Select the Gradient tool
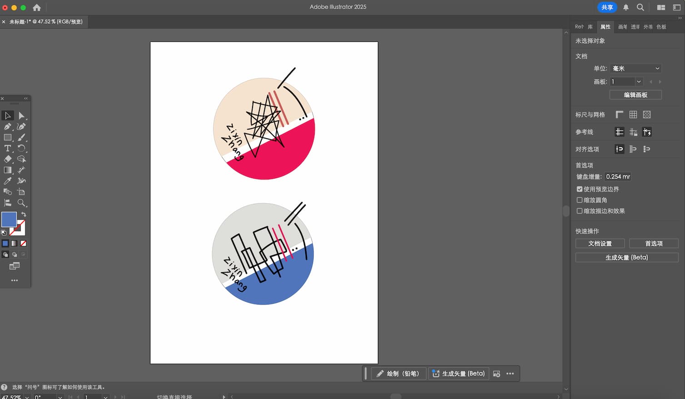685x399 pixels. coord(7,170)
